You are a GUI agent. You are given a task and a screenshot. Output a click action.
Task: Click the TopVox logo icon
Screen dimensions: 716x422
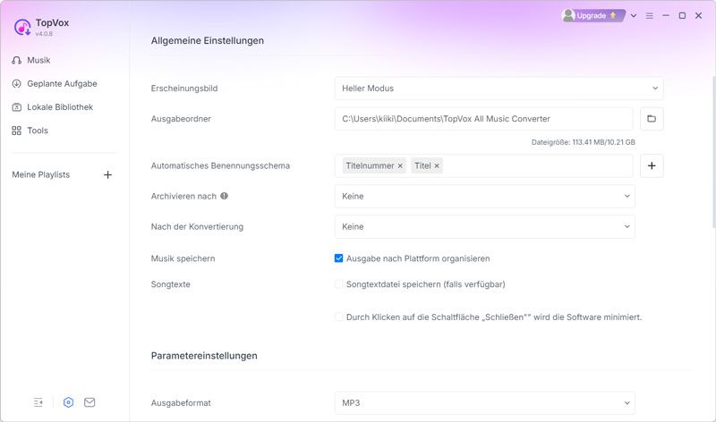click(x=22, y=27)
